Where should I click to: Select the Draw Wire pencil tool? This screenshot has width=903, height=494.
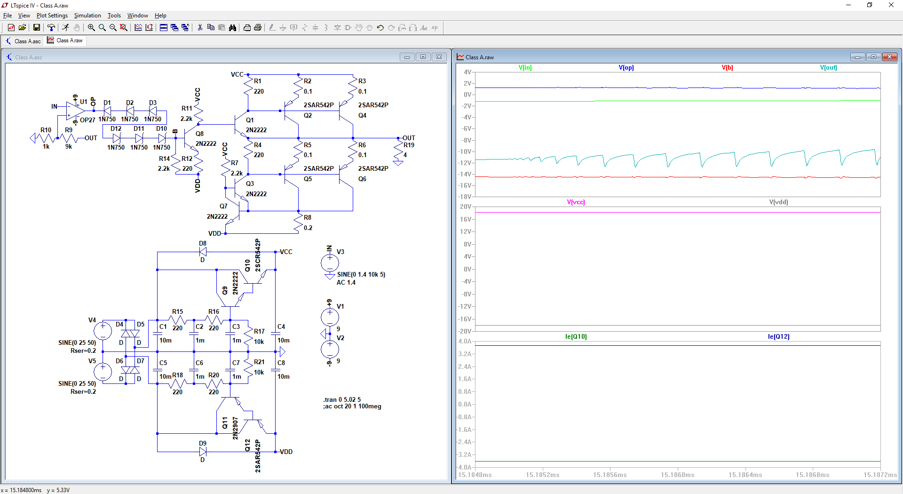(272, 28)
